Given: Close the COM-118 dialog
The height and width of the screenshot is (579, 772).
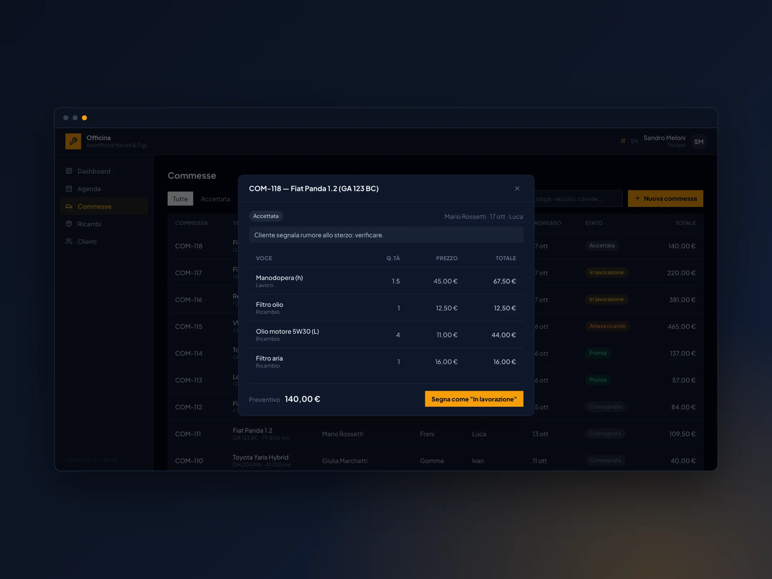Looking at the screenshot, I should click(517, 188).
